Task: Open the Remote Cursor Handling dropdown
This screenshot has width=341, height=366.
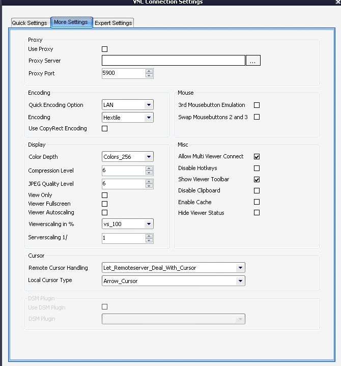Action: tap(174, 267)
